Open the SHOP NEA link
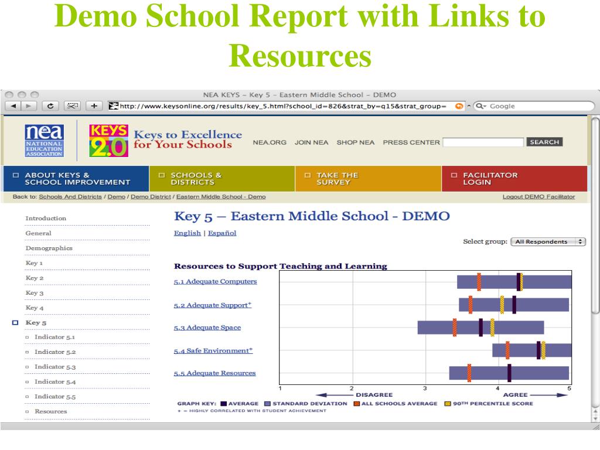Image resolution: width=600 pixels, height=450 pixels. [356, 142]
